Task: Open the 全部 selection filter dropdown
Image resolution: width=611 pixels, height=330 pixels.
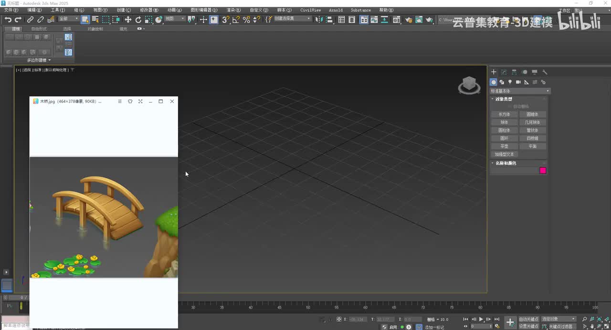Action: (x=68, y=19)
